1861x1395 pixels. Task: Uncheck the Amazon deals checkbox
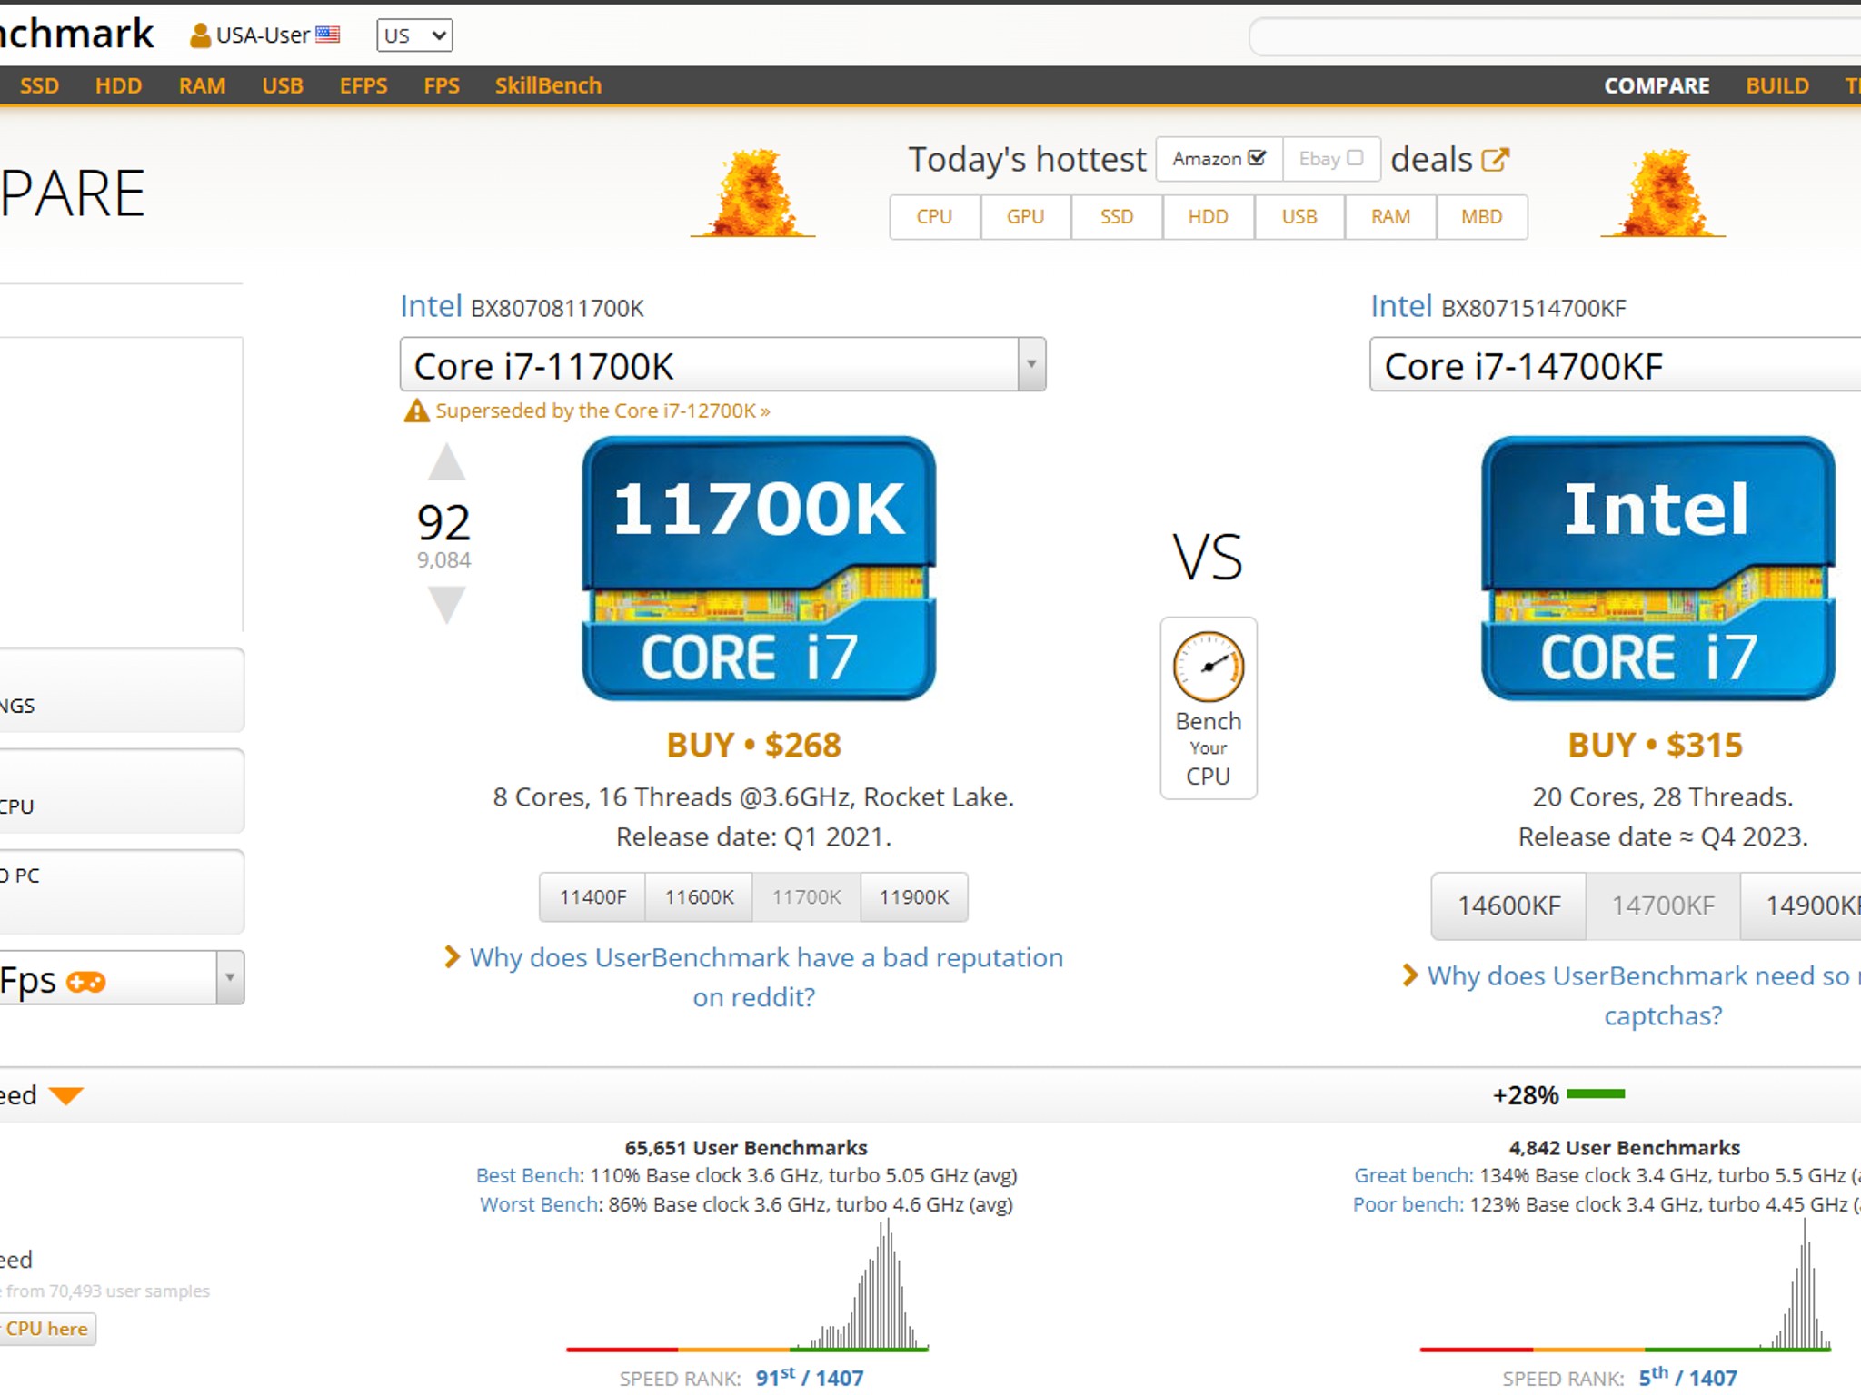pos(1257,158)
